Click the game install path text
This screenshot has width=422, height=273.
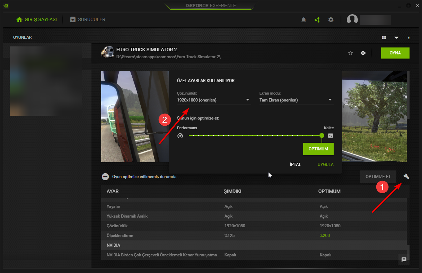click(x=168, y=56)
